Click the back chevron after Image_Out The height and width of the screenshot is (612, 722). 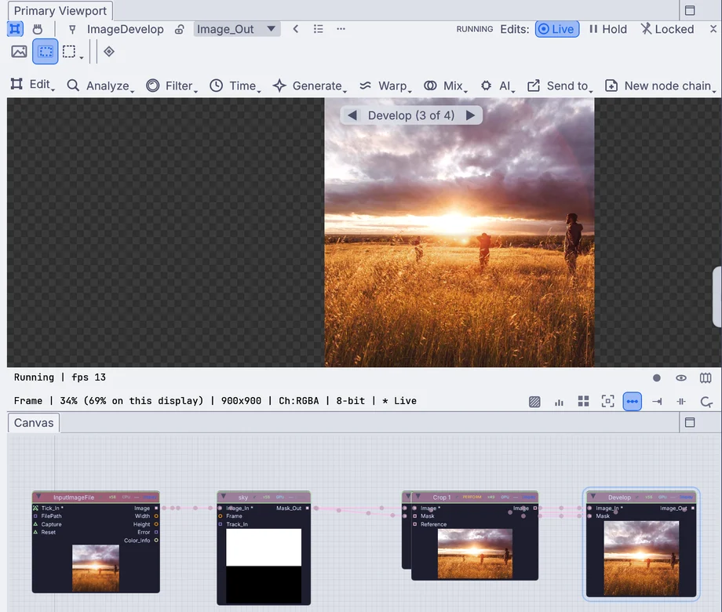[x=296, y=29]
